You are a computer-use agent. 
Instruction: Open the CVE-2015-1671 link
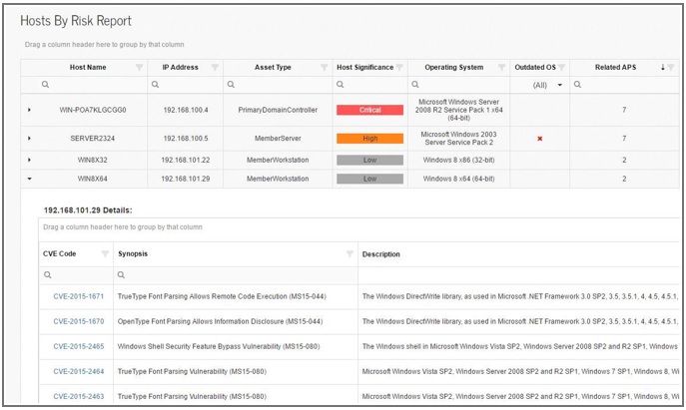click(x=79, y=296)
